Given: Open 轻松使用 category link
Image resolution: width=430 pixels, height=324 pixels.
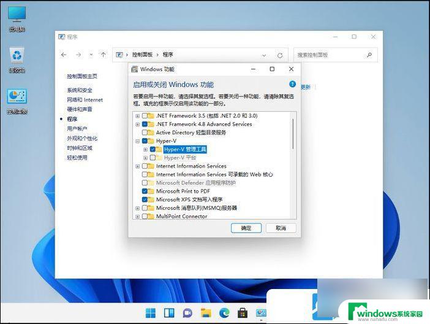Looking at the screenshot, I should (77, 158).
